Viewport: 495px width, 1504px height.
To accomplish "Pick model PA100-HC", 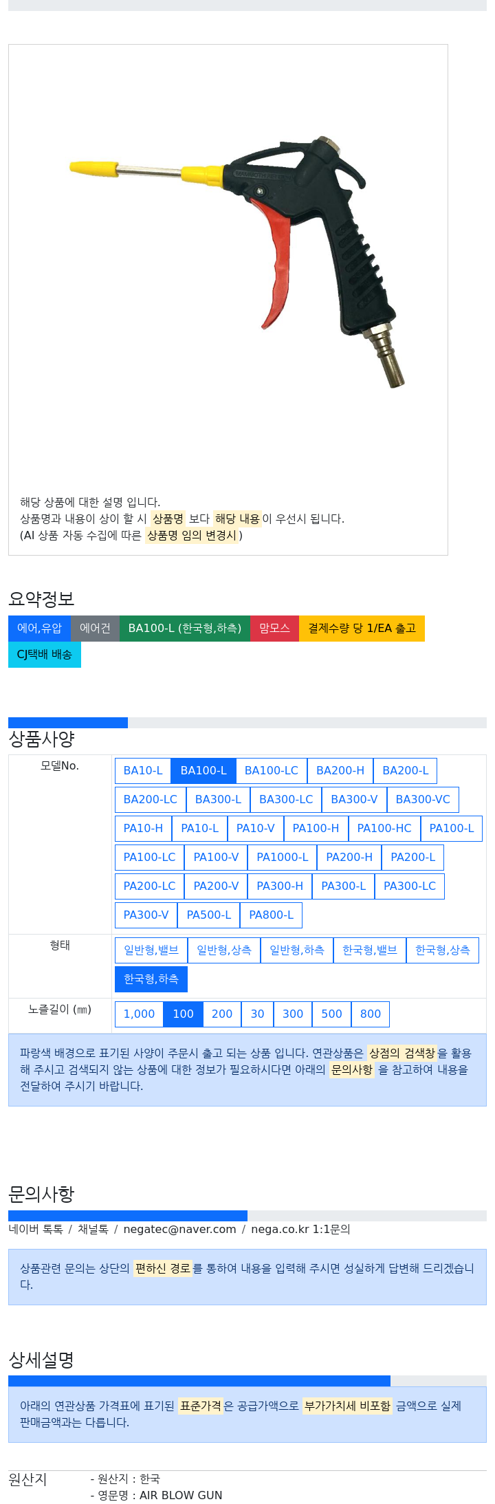I will [384, 829].
